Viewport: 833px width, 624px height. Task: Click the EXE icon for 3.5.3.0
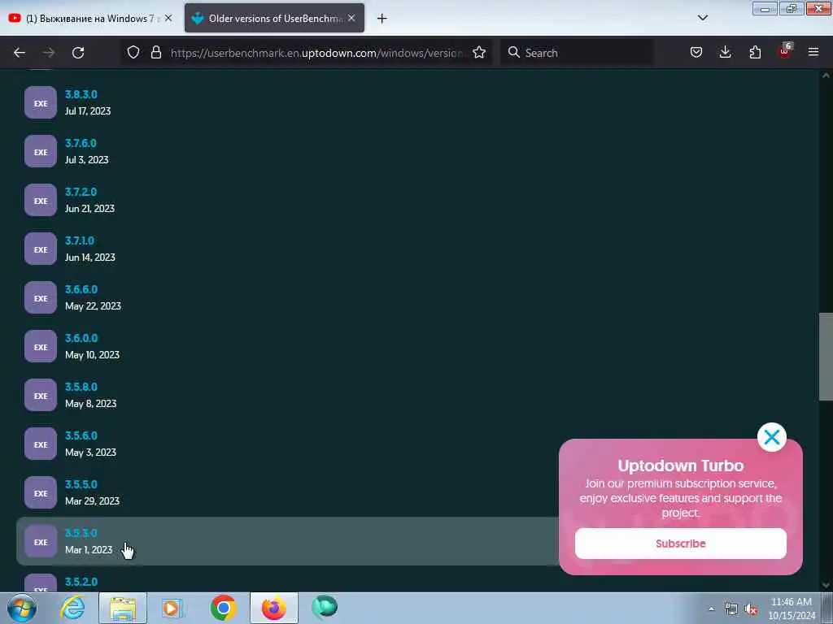click(41, 542)
